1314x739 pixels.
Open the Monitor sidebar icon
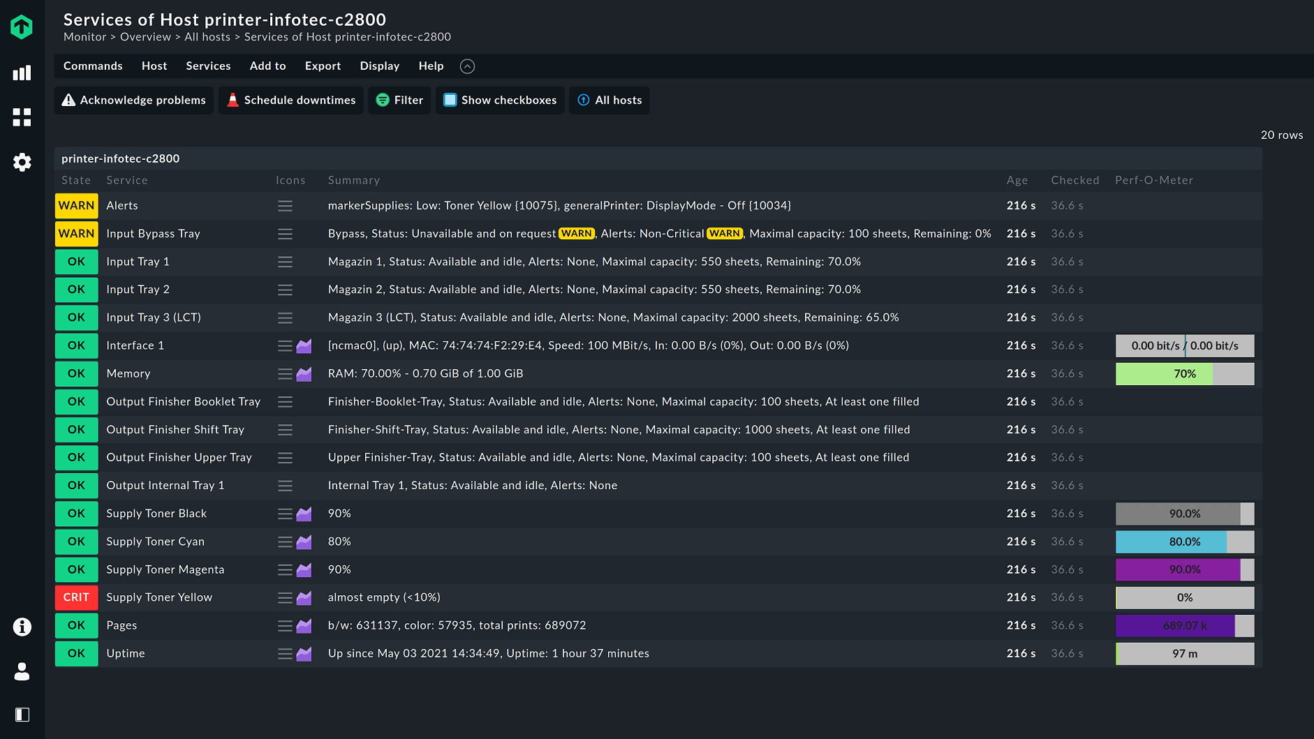[x=22, y=73]
